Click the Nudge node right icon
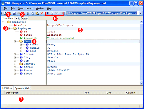The height and width of the screenshot is (109, 144). (61, 13)
